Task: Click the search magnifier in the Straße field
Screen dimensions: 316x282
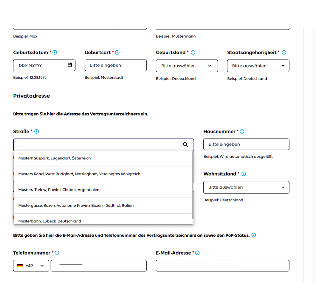Action: coord(185,145)
